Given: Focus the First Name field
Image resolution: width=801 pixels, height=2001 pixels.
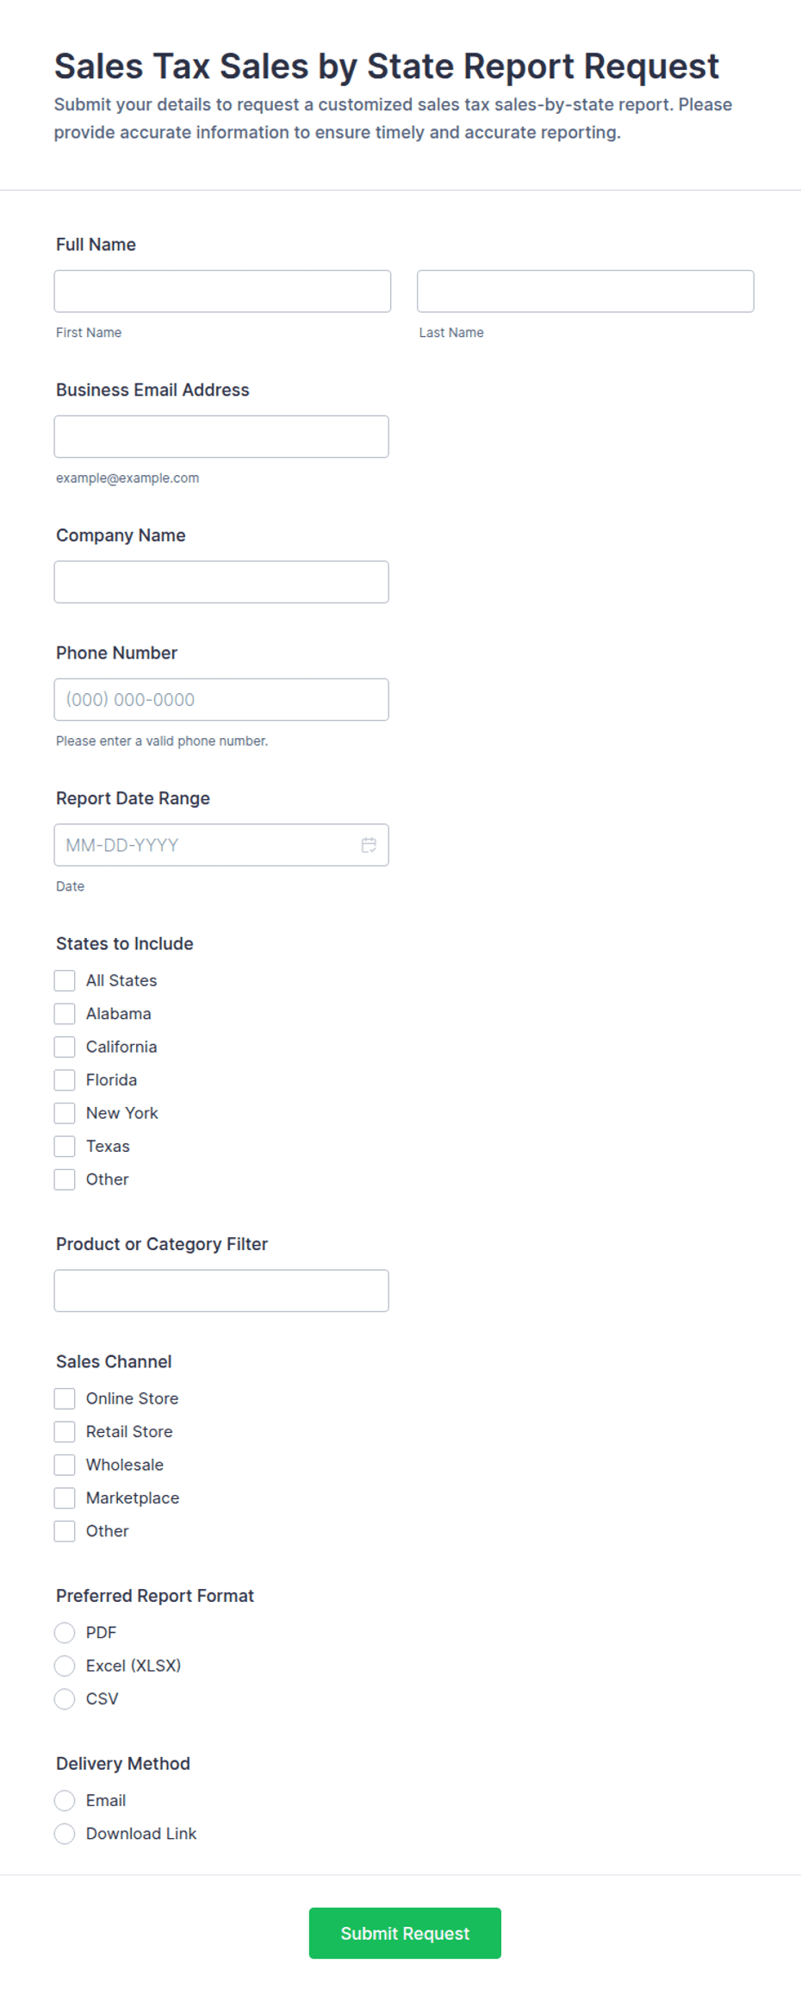Looking at the screenshot, I should point(222,291).
